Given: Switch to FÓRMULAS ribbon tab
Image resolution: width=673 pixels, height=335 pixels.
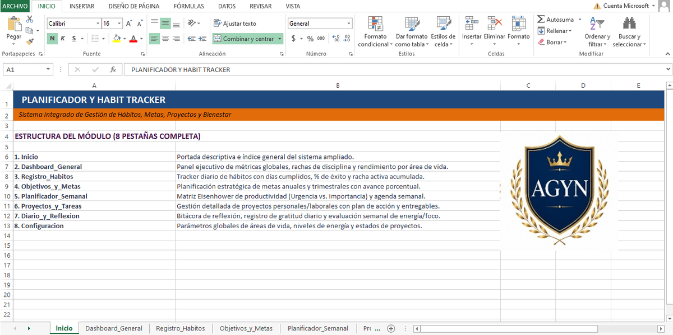Looking at the screenshot, I should 189,6.
